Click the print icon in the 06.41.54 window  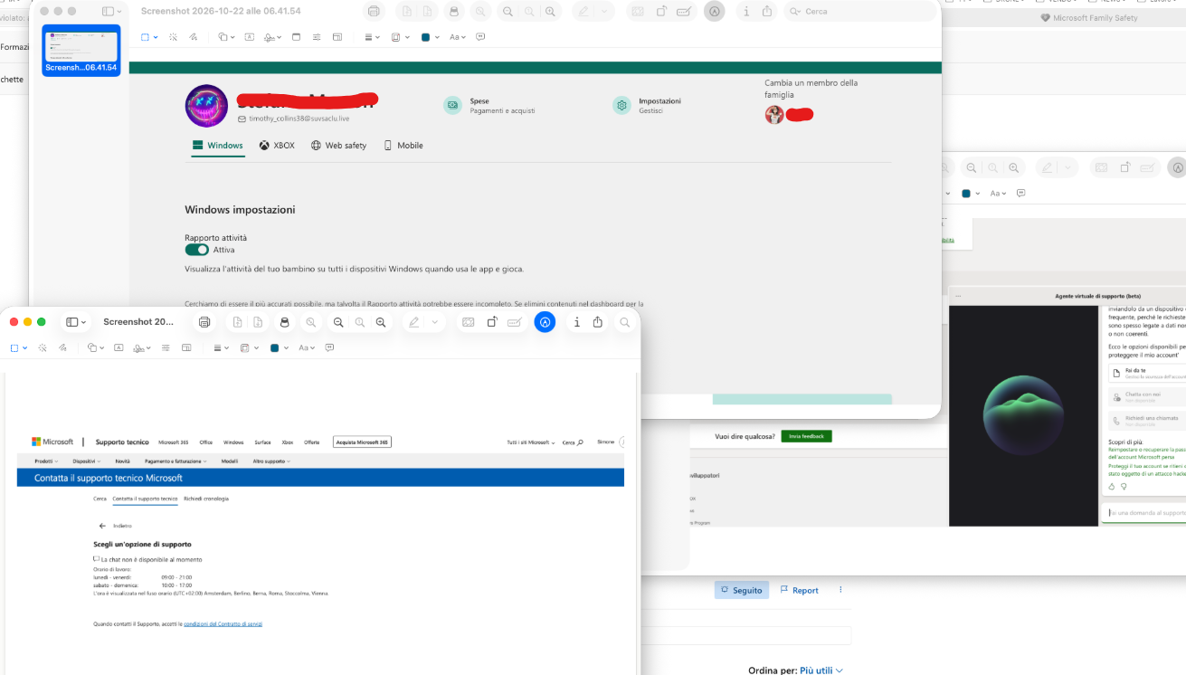(x=374, y=11)
